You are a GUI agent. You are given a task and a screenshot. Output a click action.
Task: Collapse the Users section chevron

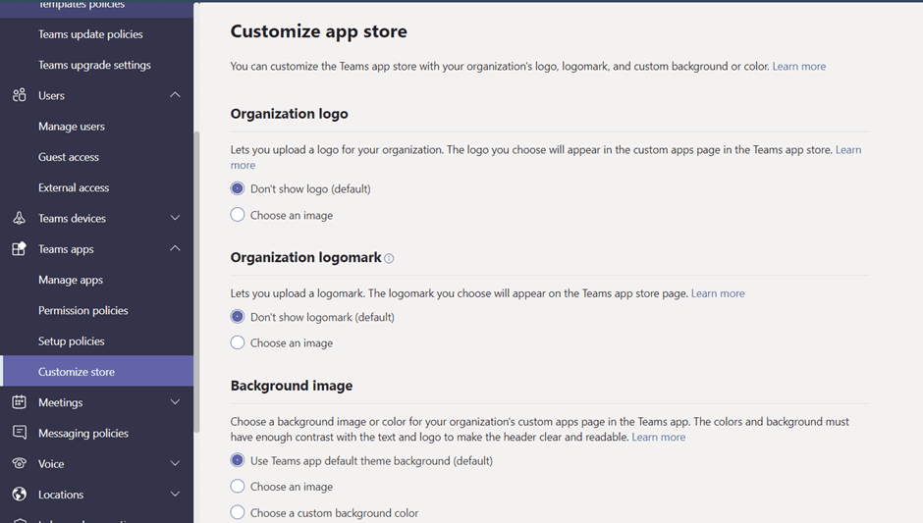(x=175, y=95)
